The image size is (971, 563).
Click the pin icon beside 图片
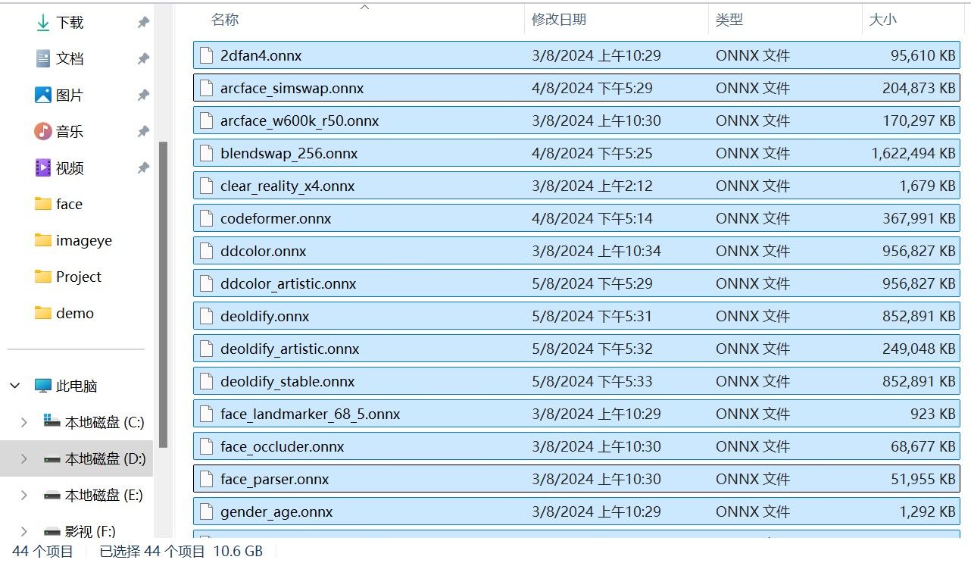click(143, 95)
